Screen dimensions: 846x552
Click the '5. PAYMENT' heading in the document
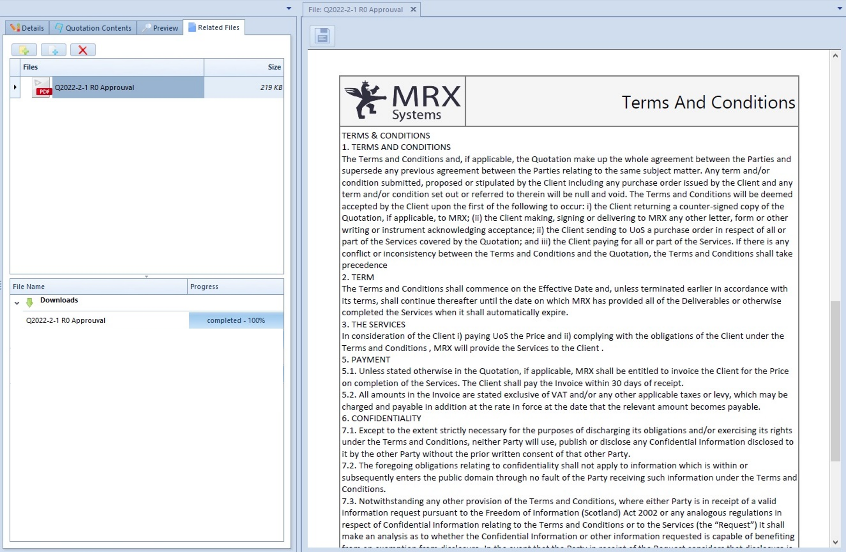366,359
